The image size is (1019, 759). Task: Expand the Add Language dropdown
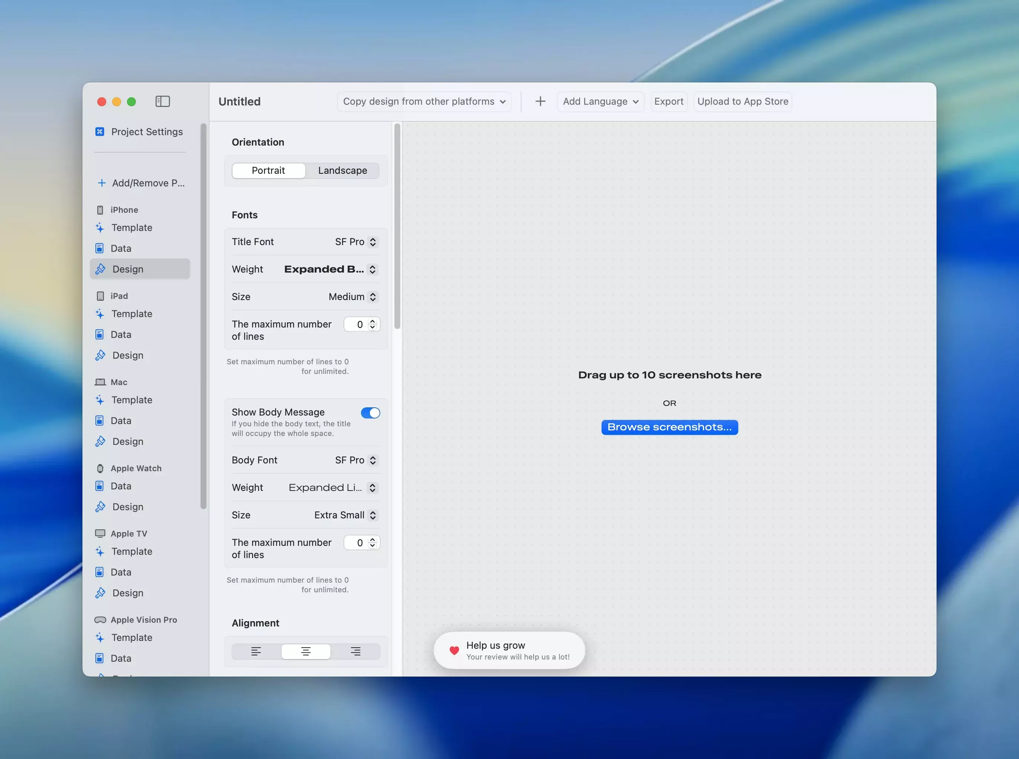(x=600, y=101)
